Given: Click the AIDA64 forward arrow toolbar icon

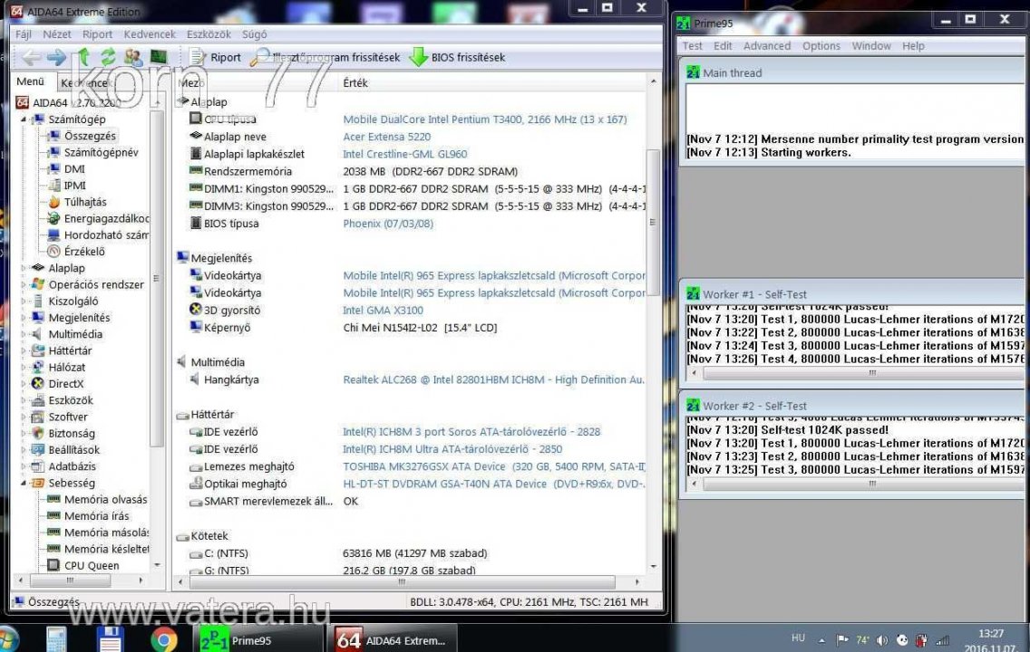Looking at the screenshot, I should pyautogui.click(x=56, y=58).
